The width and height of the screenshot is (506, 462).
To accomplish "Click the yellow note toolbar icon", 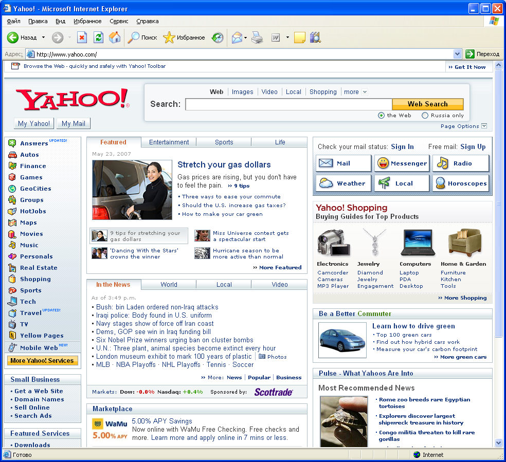I will click(299, 38).
